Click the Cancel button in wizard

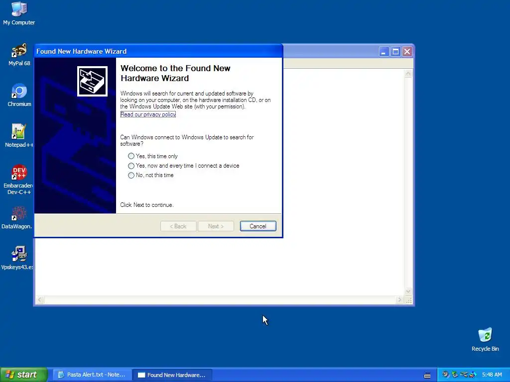click(x=258, y=226)
